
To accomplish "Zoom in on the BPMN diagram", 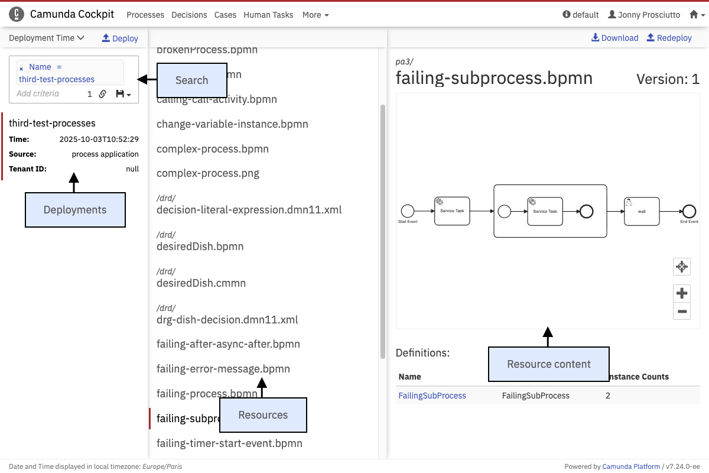I will click(x=682, y=293).
